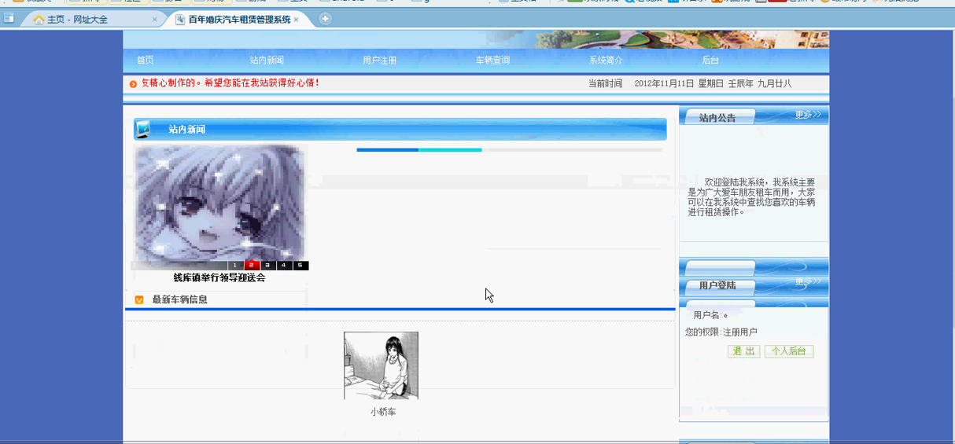The width and height of the screenshot is (955, 444).
Task: Click the anime slideshow picture in 站内新闻
Action: pos(219,204)
